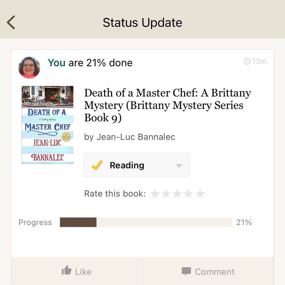This screenshot has width=285, height=285.
Task: Tap the 13m timestamp
Action: click(x=259, y=61)
